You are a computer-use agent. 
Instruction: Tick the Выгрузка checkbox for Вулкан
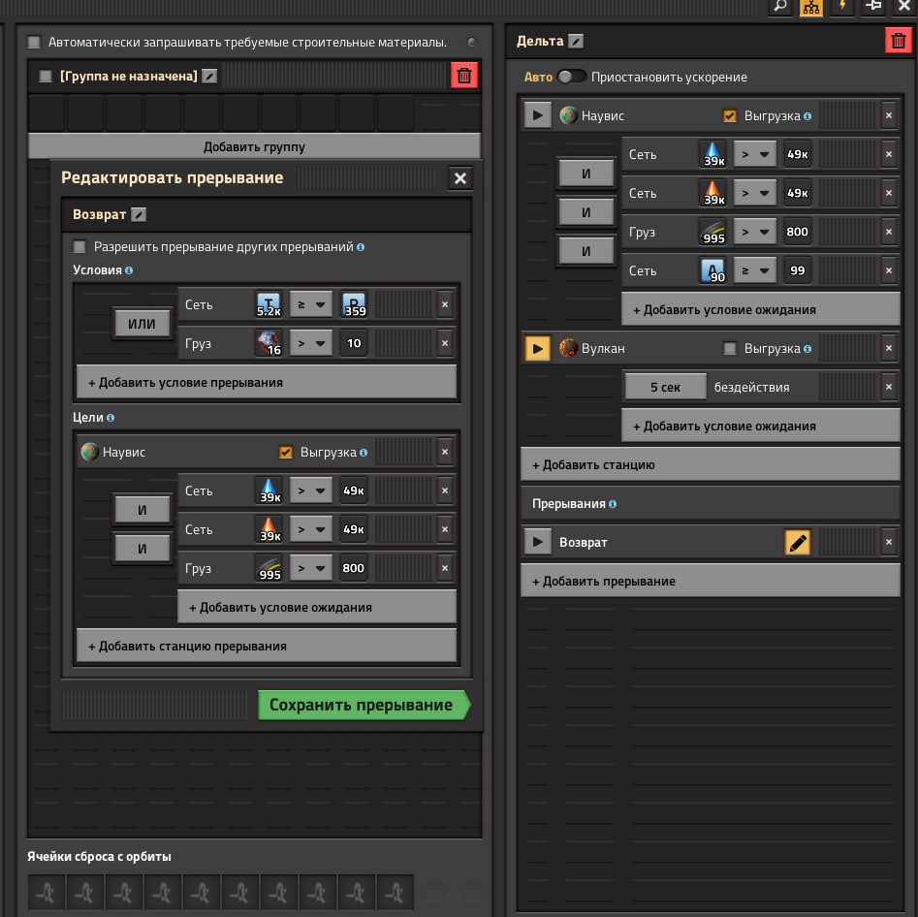coord(730,348)
